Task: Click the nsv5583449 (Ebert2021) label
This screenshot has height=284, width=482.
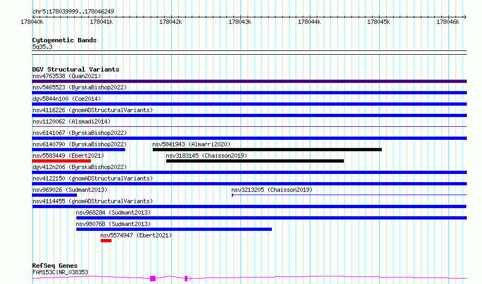Action: click(x=68, y=156)
